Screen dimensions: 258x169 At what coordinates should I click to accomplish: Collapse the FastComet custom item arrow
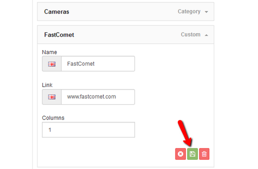pos(206,35)
